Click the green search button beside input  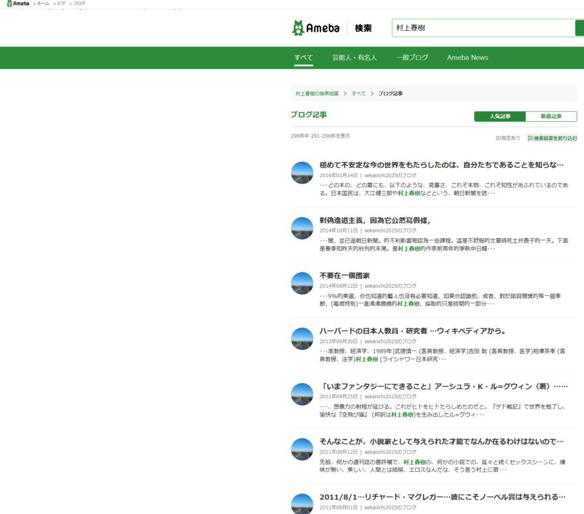tap(579, 28)
